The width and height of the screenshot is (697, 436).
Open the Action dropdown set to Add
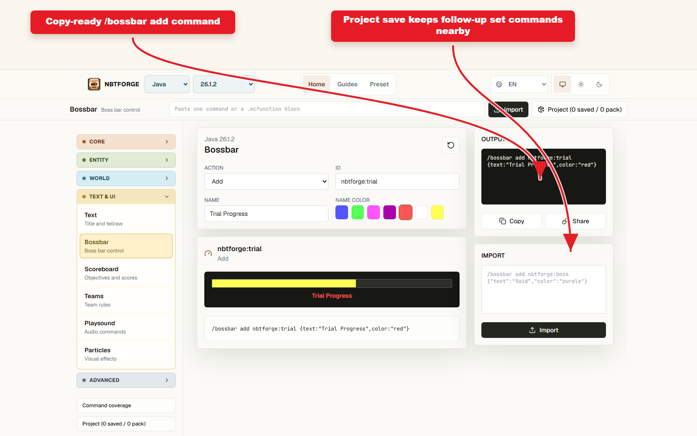coord(266,181)
